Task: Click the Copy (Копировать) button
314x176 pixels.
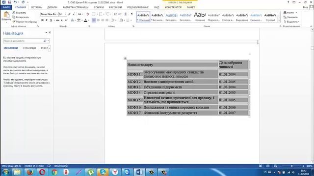Action: tap(21, 17)
